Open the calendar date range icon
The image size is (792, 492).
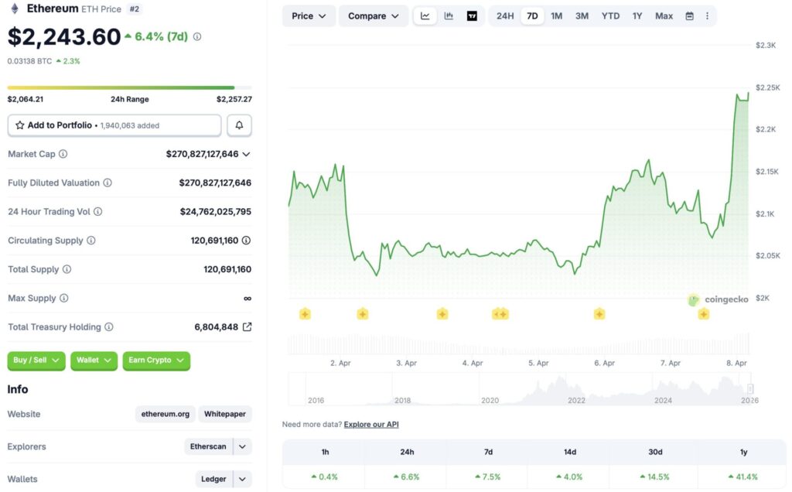tap(688, 15)
